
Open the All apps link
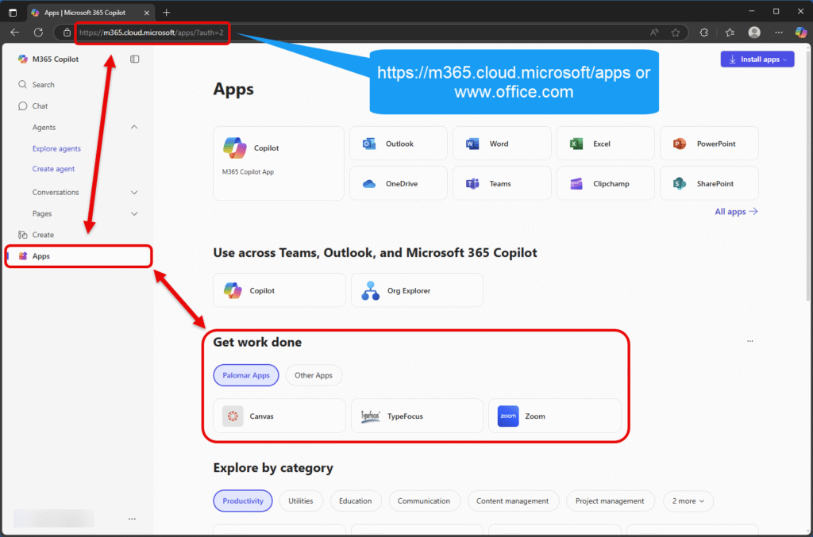click(736, 211)
